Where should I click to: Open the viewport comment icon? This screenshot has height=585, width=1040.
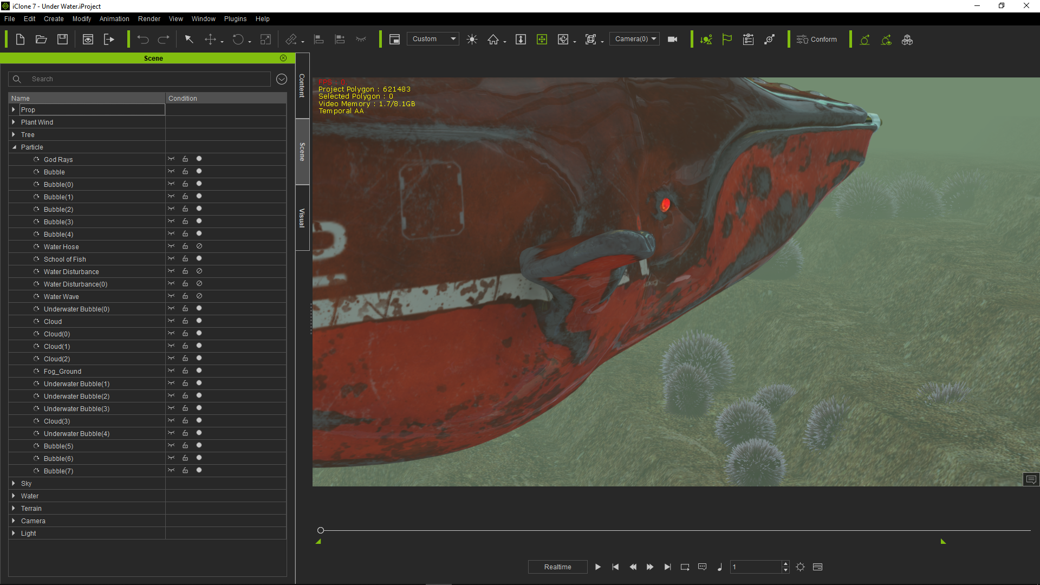pos(1031,479)
